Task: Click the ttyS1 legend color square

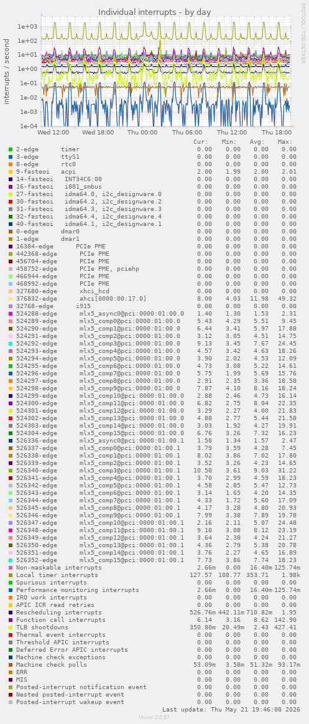Action: point(11,156)
